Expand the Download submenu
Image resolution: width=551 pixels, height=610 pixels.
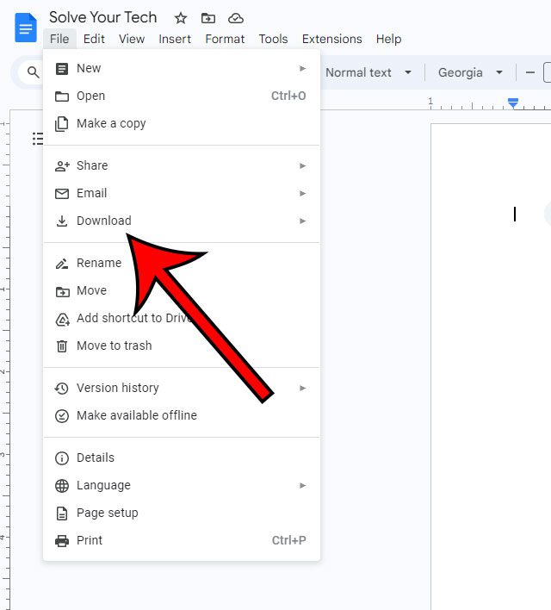pyautogui.click(x=103, y=221)
